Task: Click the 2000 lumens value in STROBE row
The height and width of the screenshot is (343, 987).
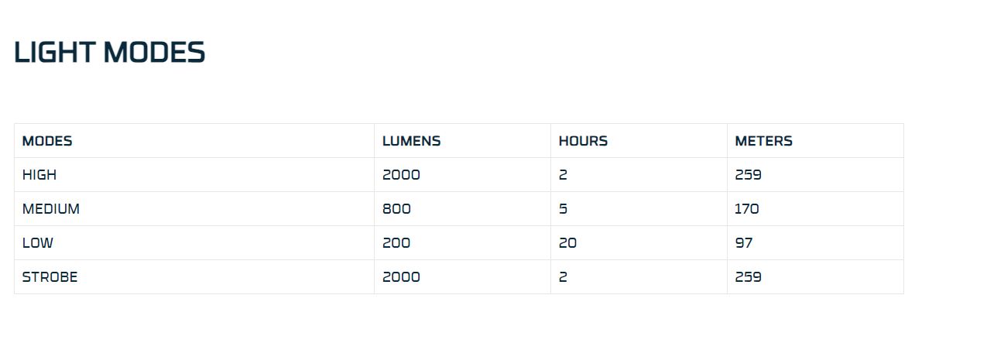Action: (x=401, y=277)
